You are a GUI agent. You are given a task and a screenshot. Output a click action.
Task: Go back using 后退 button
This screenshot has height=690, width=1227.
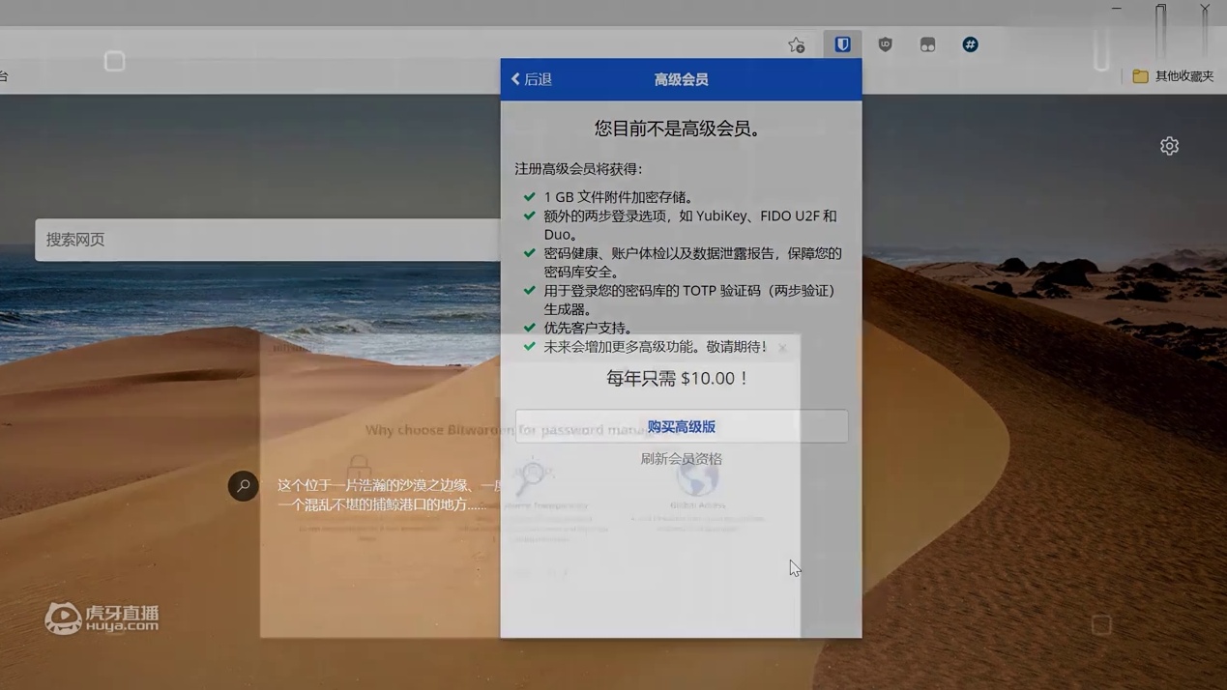pyautogui.click(x=532, y=79)
